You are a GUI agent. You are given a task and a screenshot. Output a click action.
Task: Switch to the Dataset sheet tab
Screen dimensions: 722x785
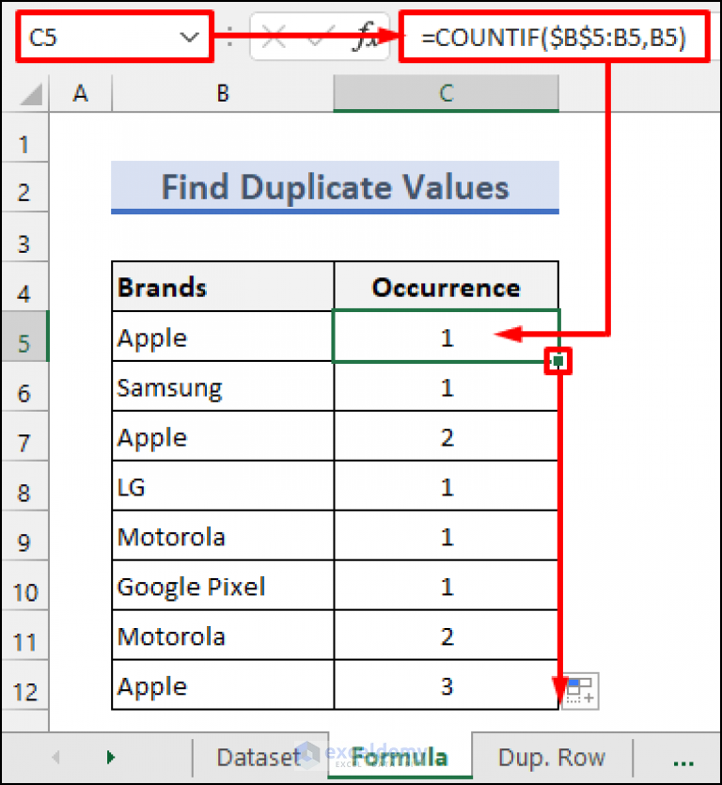(260, 757)
